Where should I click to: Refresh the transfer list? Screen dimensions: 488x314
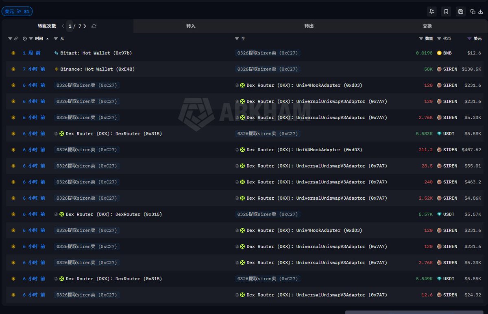(x=94, y=26)
